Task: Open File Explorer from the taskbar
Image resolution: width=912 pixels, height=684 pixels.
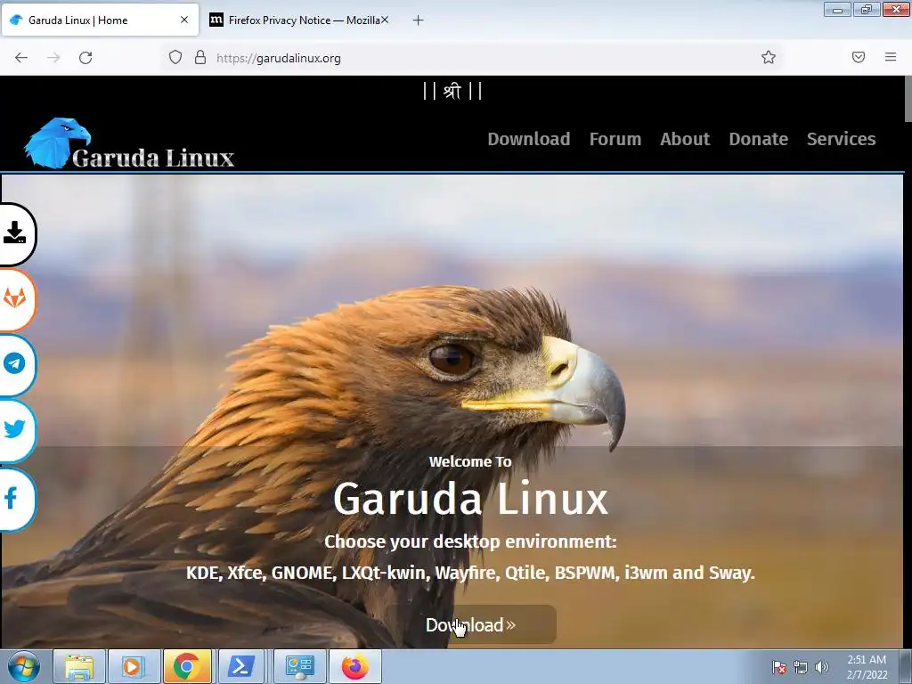Action: [x=79, y=666]
